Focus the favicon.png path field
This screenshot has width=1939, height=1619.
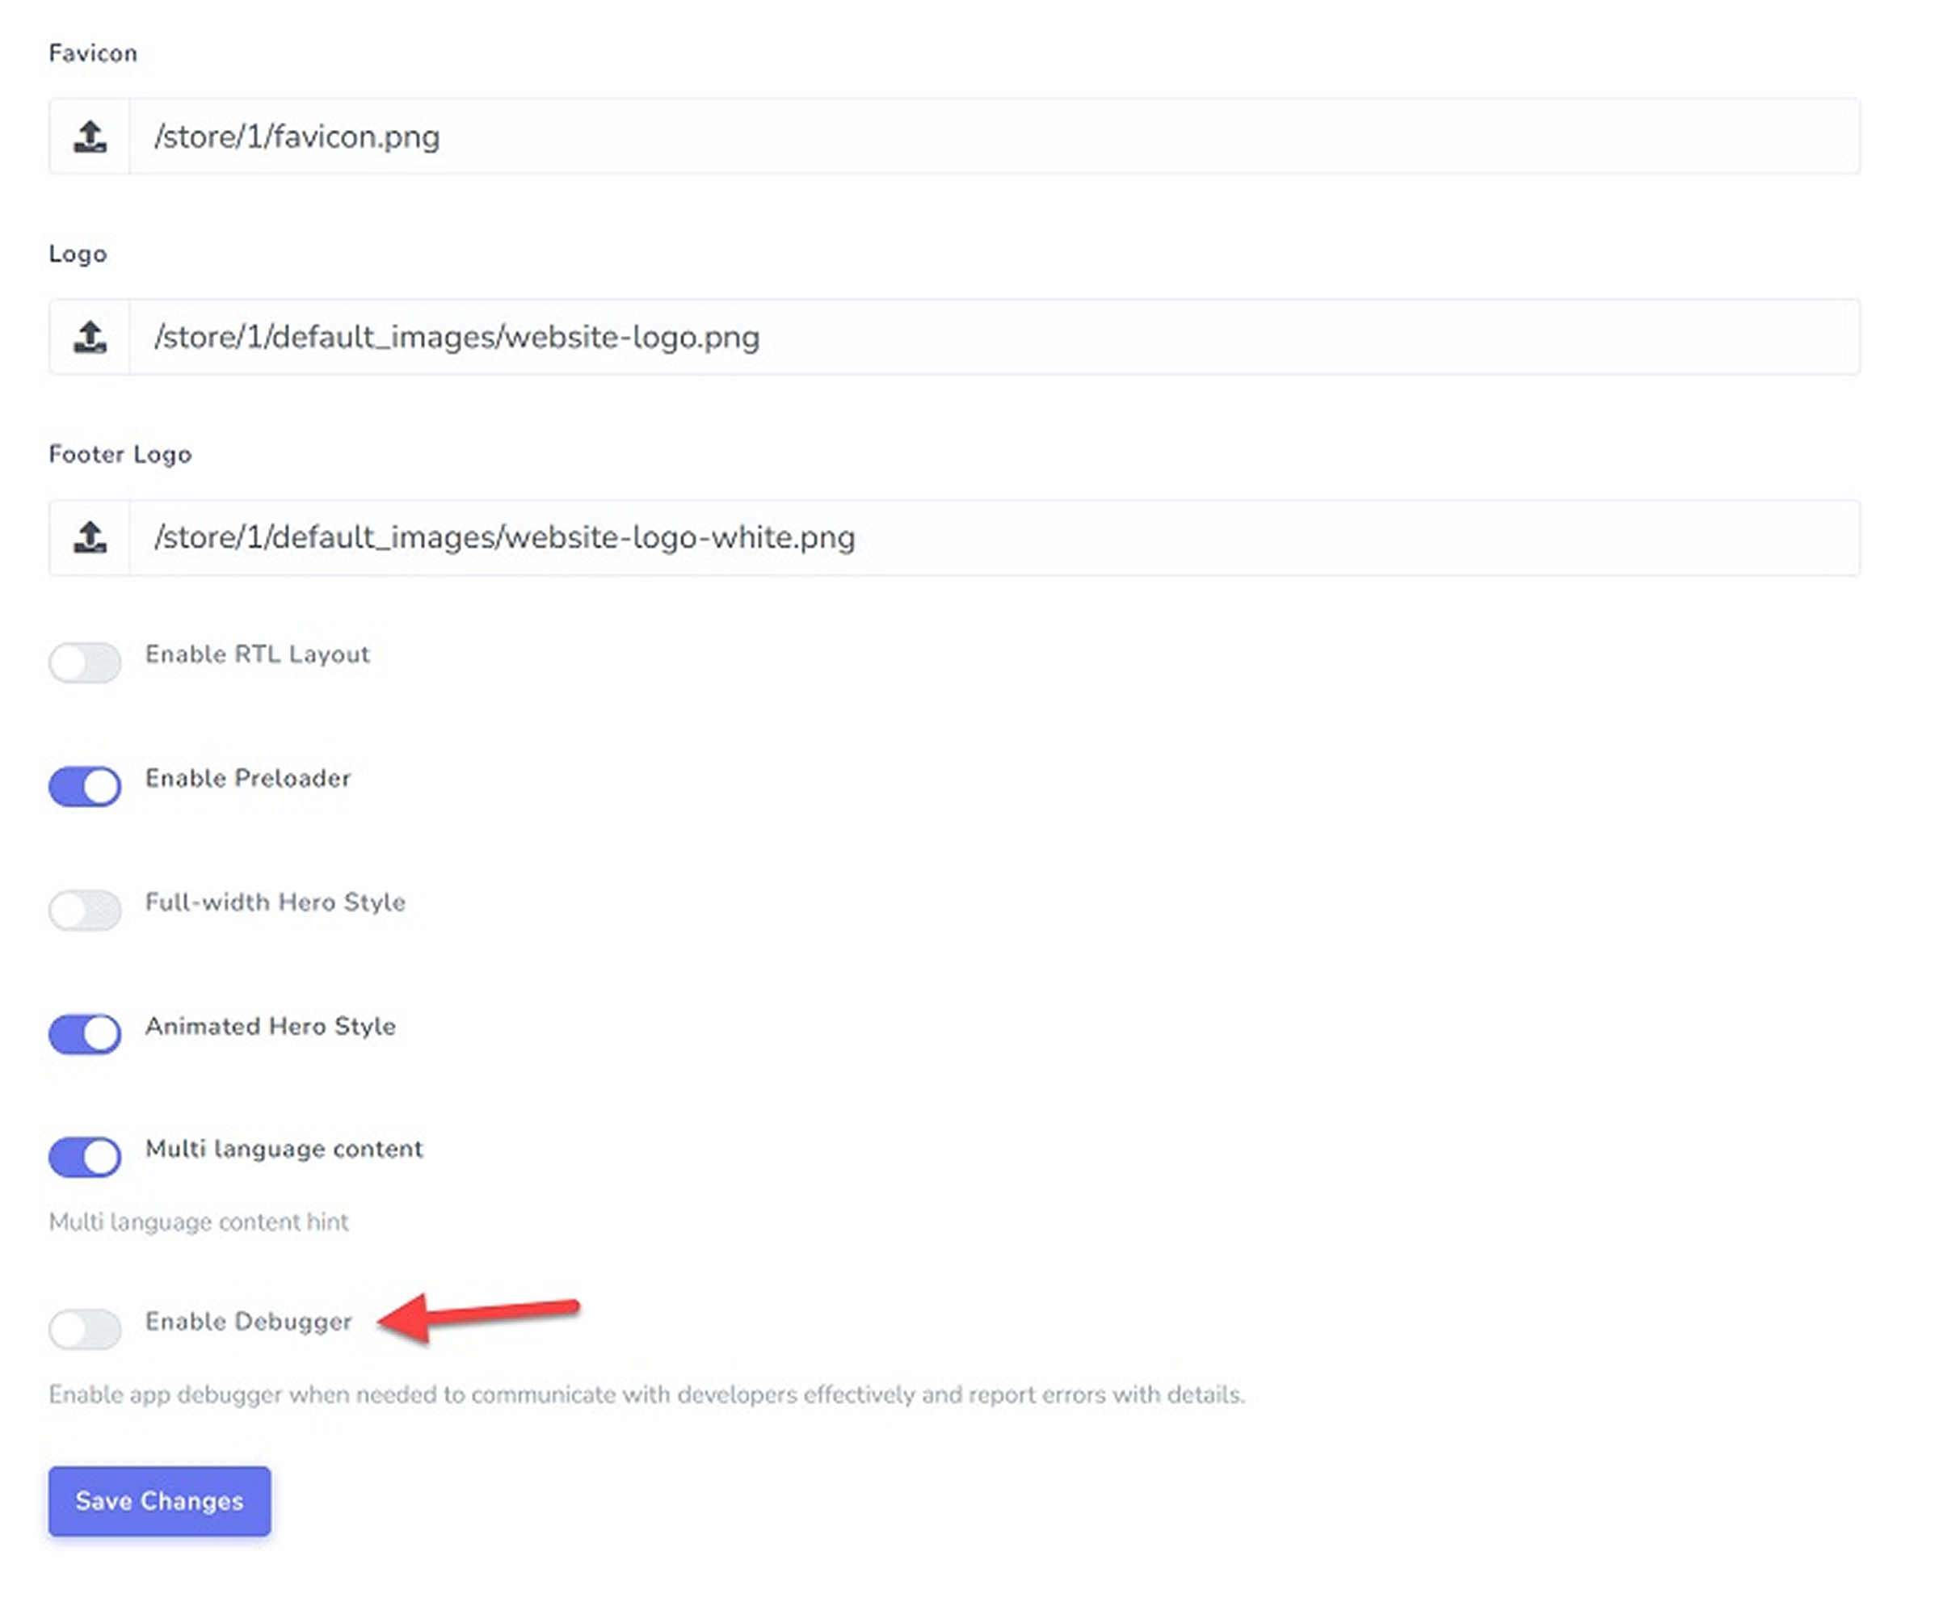(x=994, y=137)
